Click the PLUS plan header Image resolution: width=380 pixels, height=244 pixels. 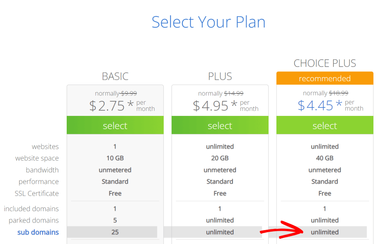(220, 76)
